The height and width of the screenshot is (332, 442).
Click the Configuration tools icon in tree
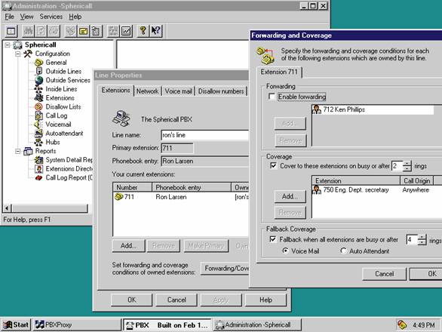(28, 54)
